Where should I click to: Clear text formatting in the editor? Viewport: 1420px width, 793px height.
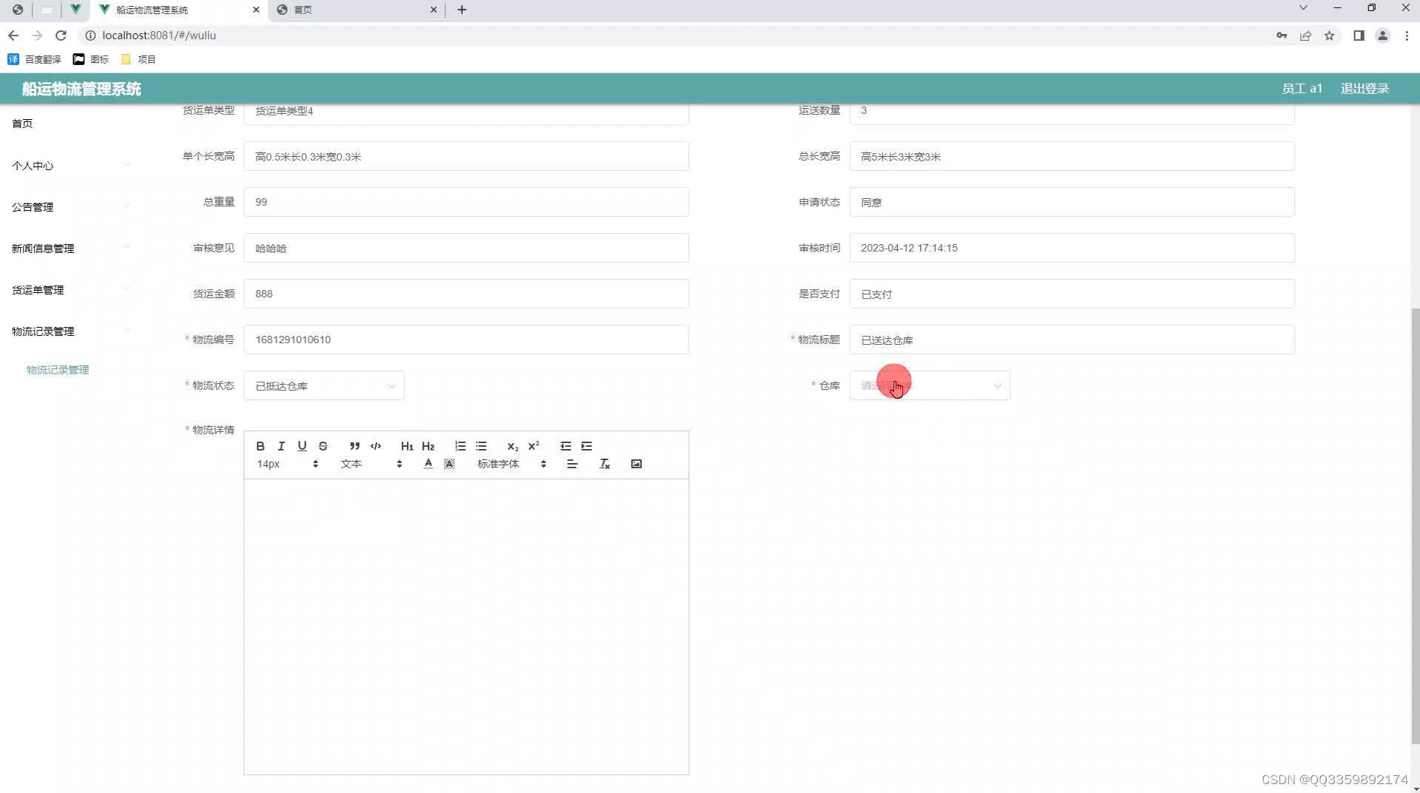click(604, 464)
